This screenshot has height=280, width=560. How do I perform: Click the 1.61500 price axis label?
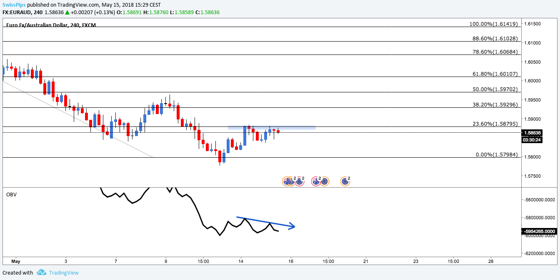point(532,24)
